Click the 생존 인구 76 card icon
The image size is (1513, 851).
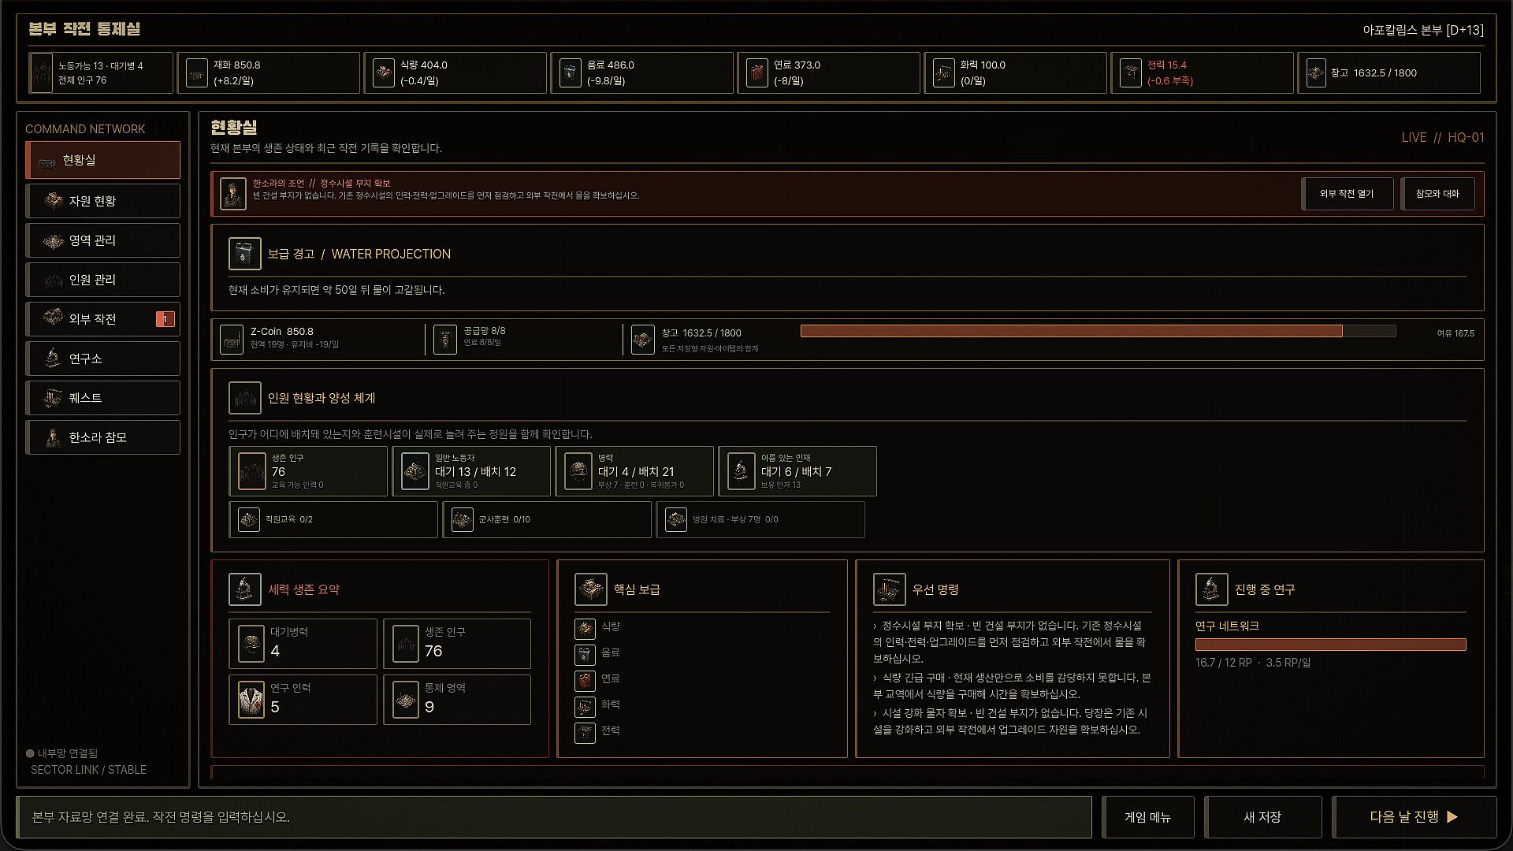251,471
